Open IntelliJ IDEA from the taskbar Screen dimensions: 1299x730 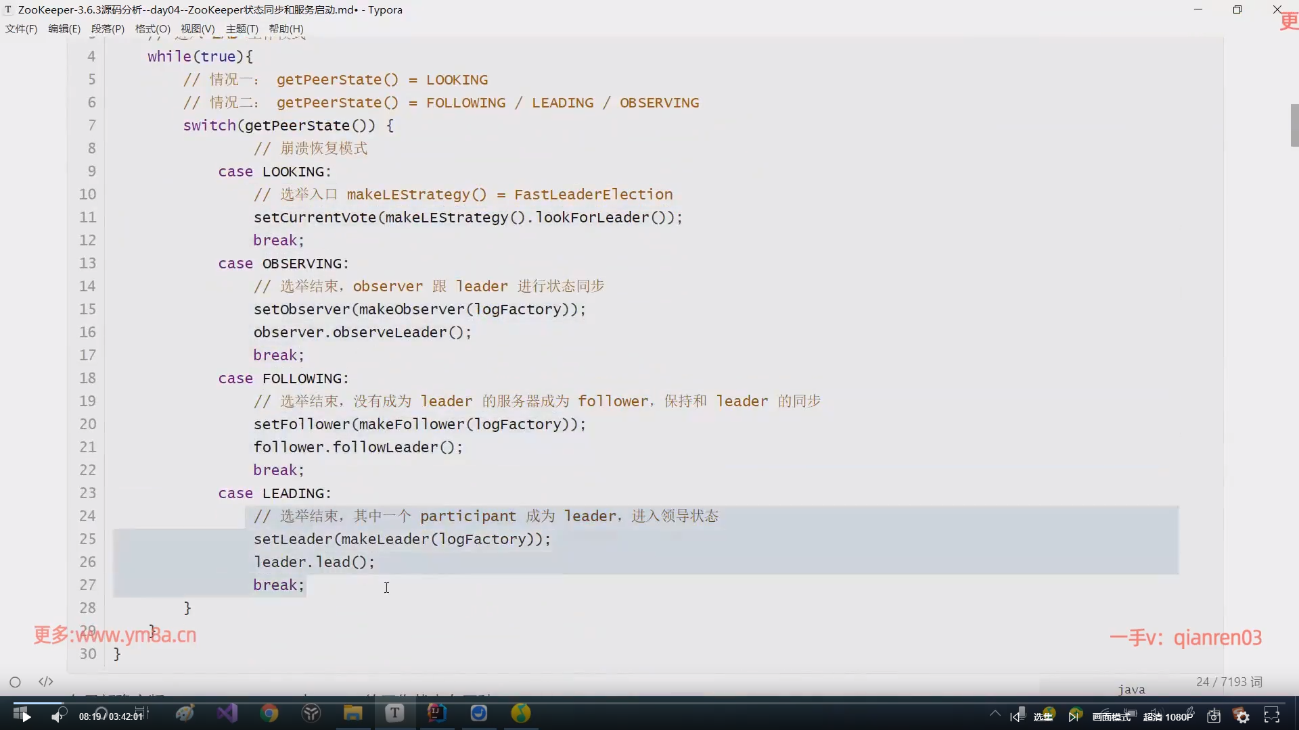coord(437,713)
